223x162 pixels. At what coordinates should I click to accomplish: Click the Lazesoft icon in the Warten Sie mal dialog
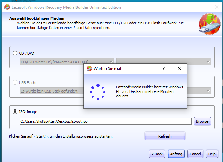point(89,68)
